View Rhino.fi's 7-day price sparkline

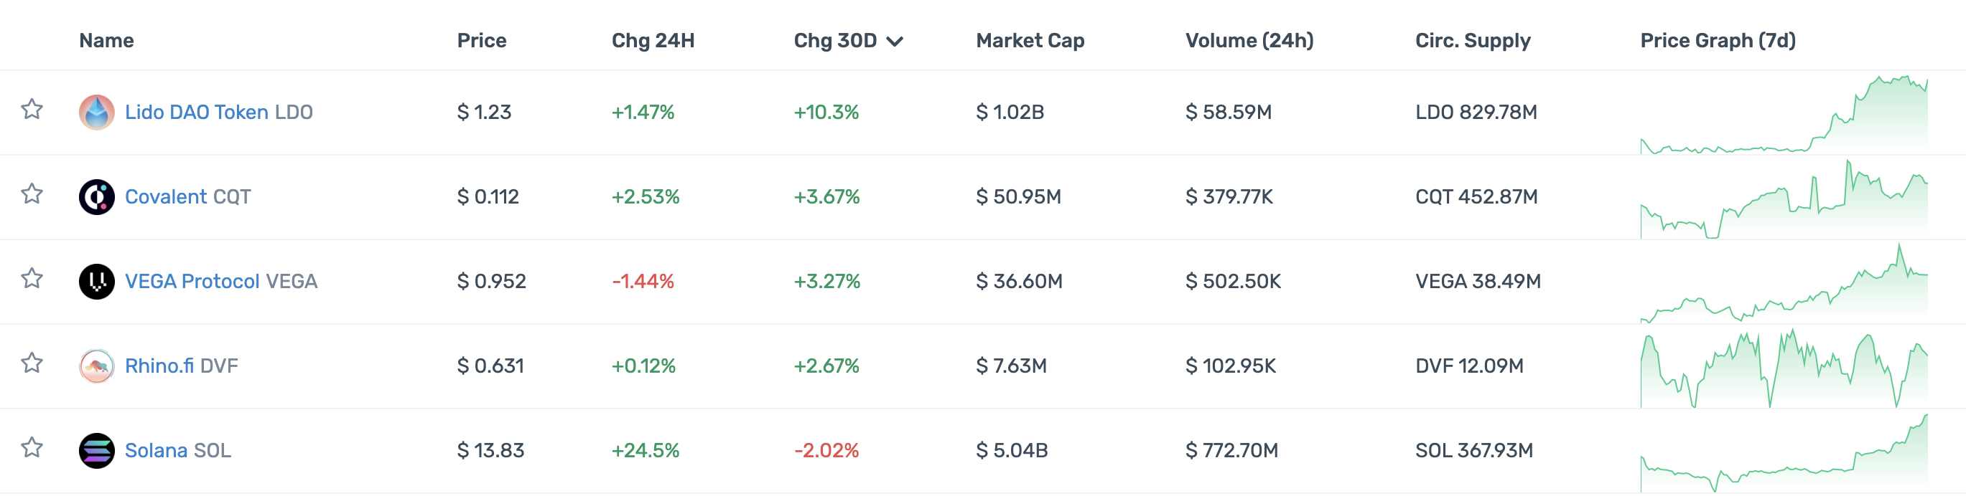[1784, 370]
